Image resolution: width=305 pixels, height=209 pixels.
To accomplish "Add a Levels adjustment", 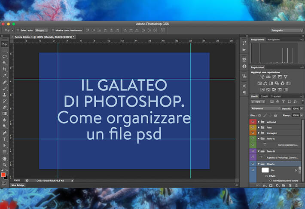I will click(x=268, y=77).
